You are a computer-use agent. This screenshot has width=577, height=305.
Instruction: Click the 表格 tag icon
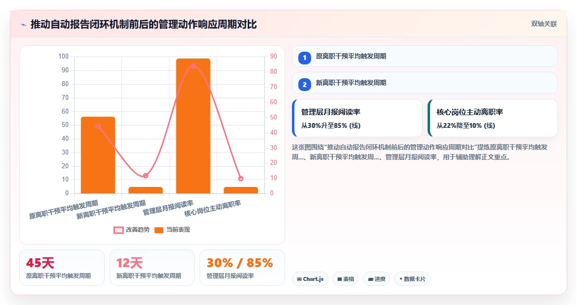pos(340,279)
